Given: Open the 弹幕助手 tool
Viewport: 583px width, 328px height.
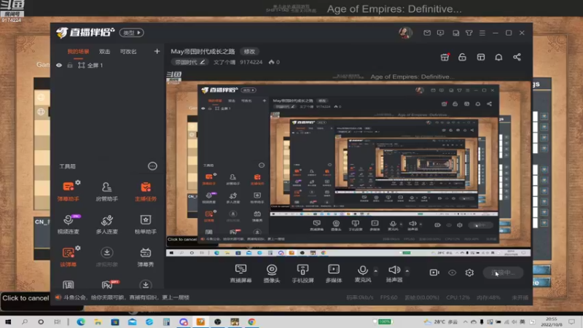Looking at the screenshot, I should 69,191.
